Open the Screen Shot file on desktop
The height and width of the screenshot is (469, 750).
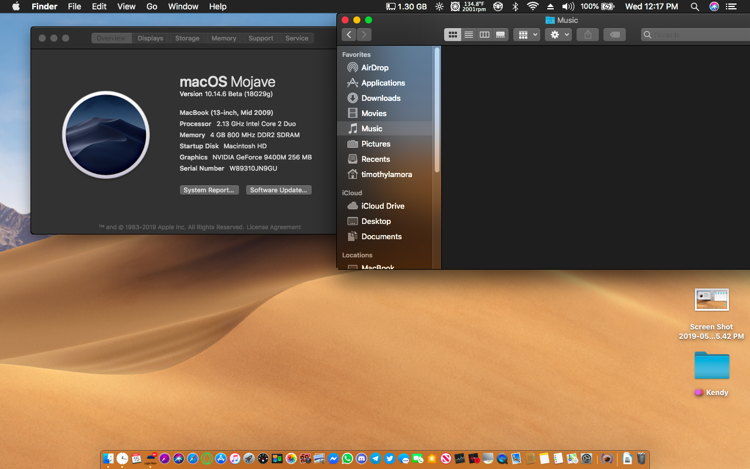[711, 300]
